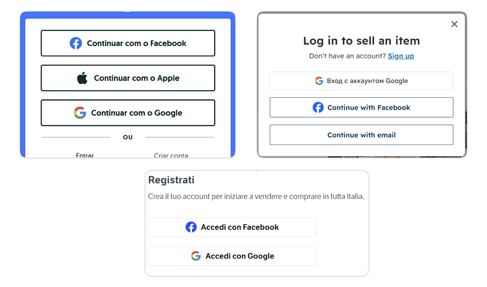Screen dimensions: 487x287
Task: Choose Continue with email
Action: pos(361,135)
